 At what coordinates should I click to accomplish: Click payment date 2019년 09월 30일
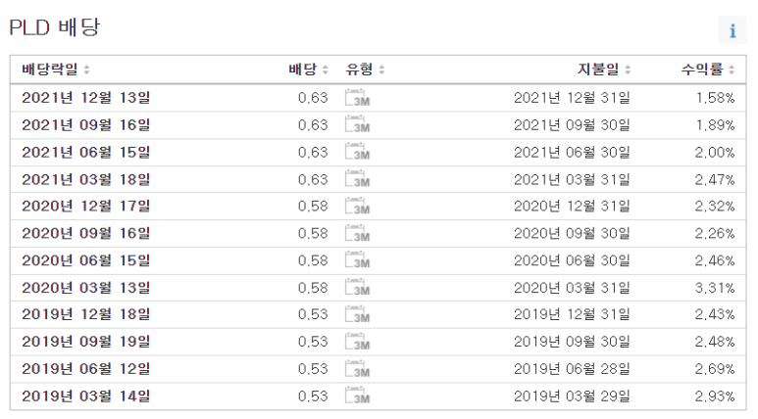(x=572, y=342)
